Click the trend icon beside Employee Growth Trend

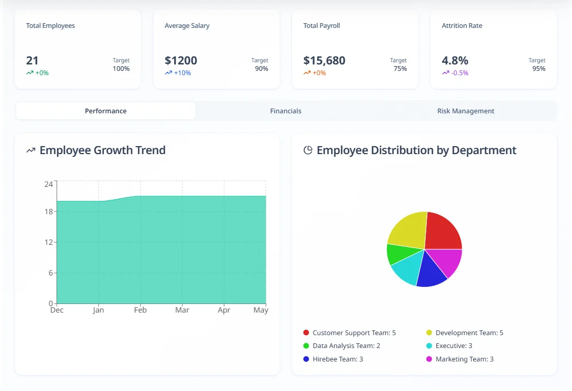coord(31,150)
